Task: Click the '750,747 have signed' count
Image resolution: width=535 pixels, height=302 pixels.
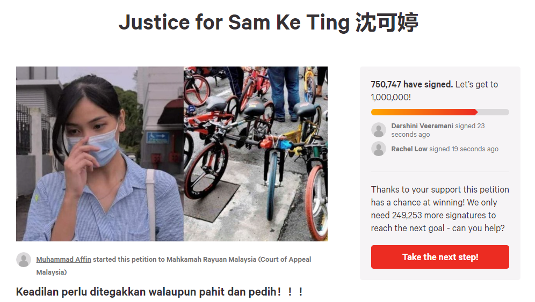Action: 412,84
